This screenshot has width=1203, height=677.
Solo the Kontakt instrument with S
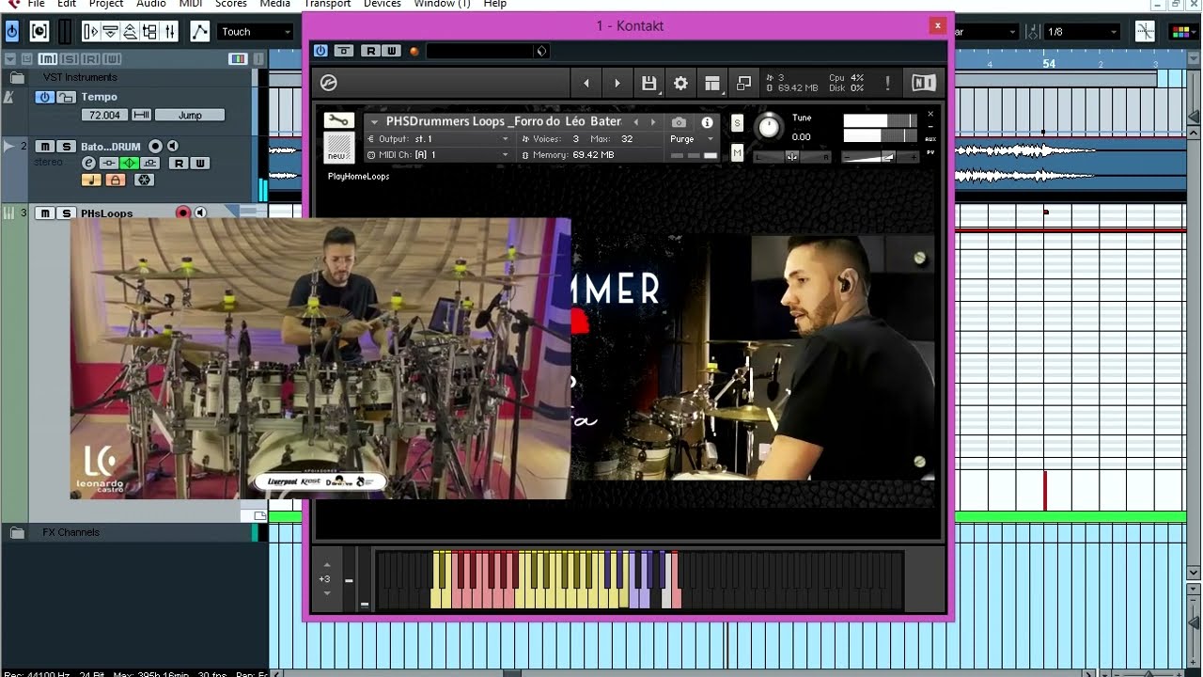click(737, 123)
